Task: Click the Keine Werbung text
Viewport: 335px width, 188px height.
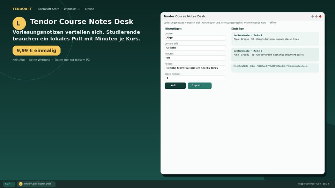Action: coord(40,60)
